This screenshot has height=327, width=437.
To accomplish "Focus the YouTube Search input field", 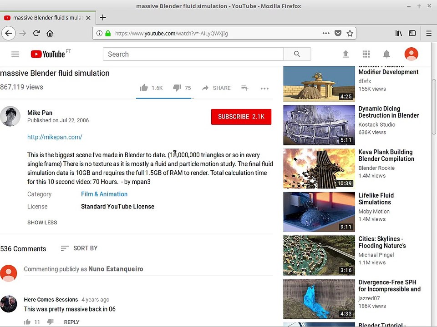I will [x=193, y=54].
